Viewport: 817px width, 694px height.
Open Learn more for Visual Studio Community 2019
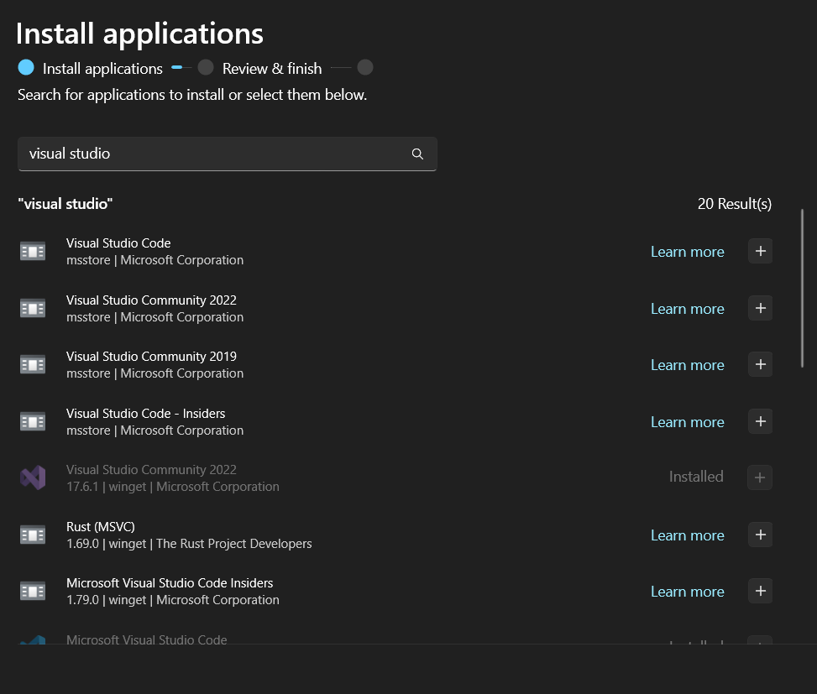(x=687, y=364)
